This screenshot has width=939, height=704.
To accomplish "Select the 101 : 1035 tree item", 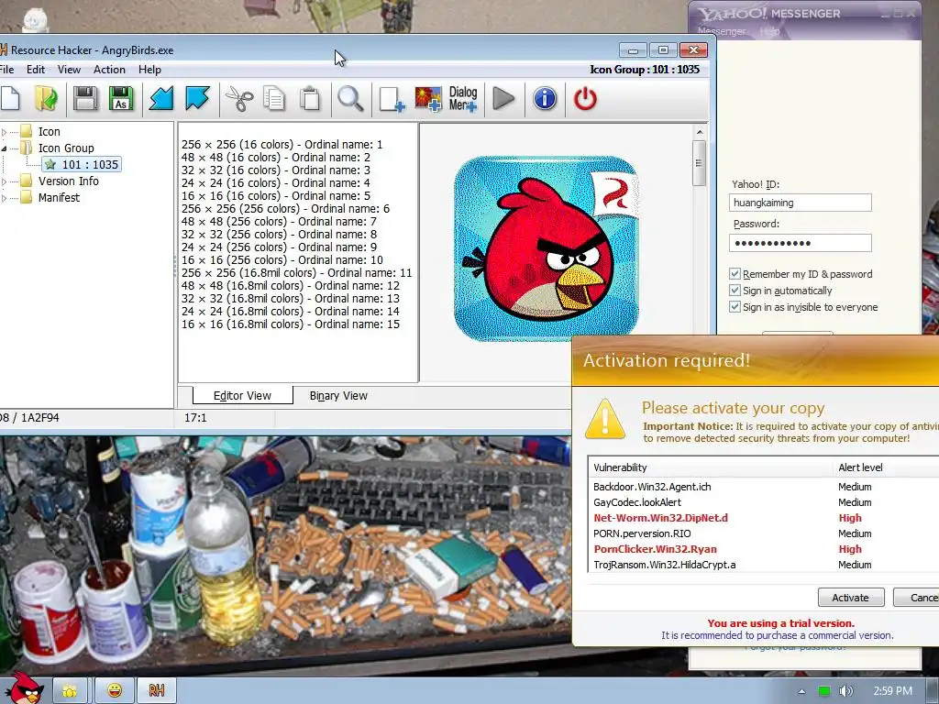I will pos(82,165).
